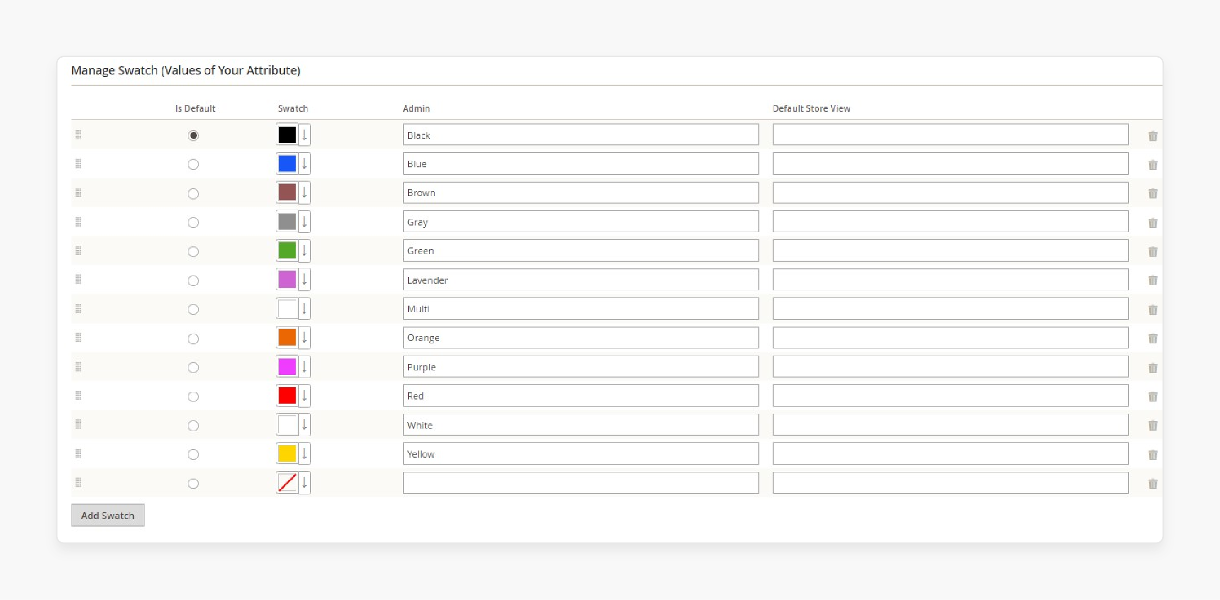Image resolution: width=1220 pixels, height=600 pixels.
Task: Open swatch options arrow for Yellow
Action: point(304,453)
